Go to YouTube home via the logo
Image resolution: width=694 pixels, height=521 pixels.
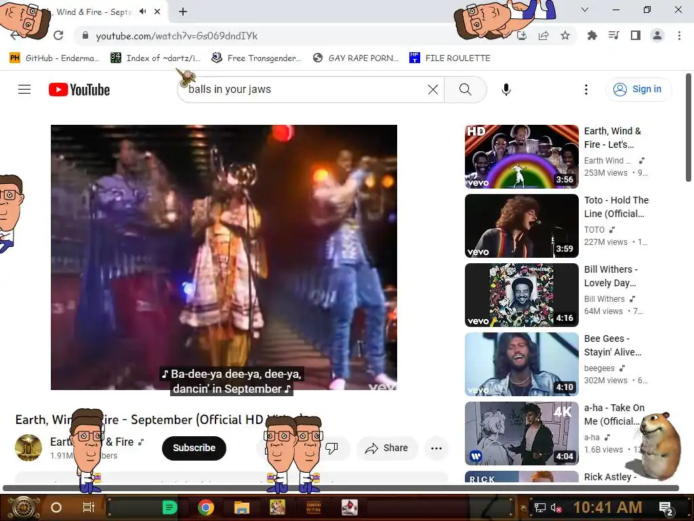click(x=79, y=90)
